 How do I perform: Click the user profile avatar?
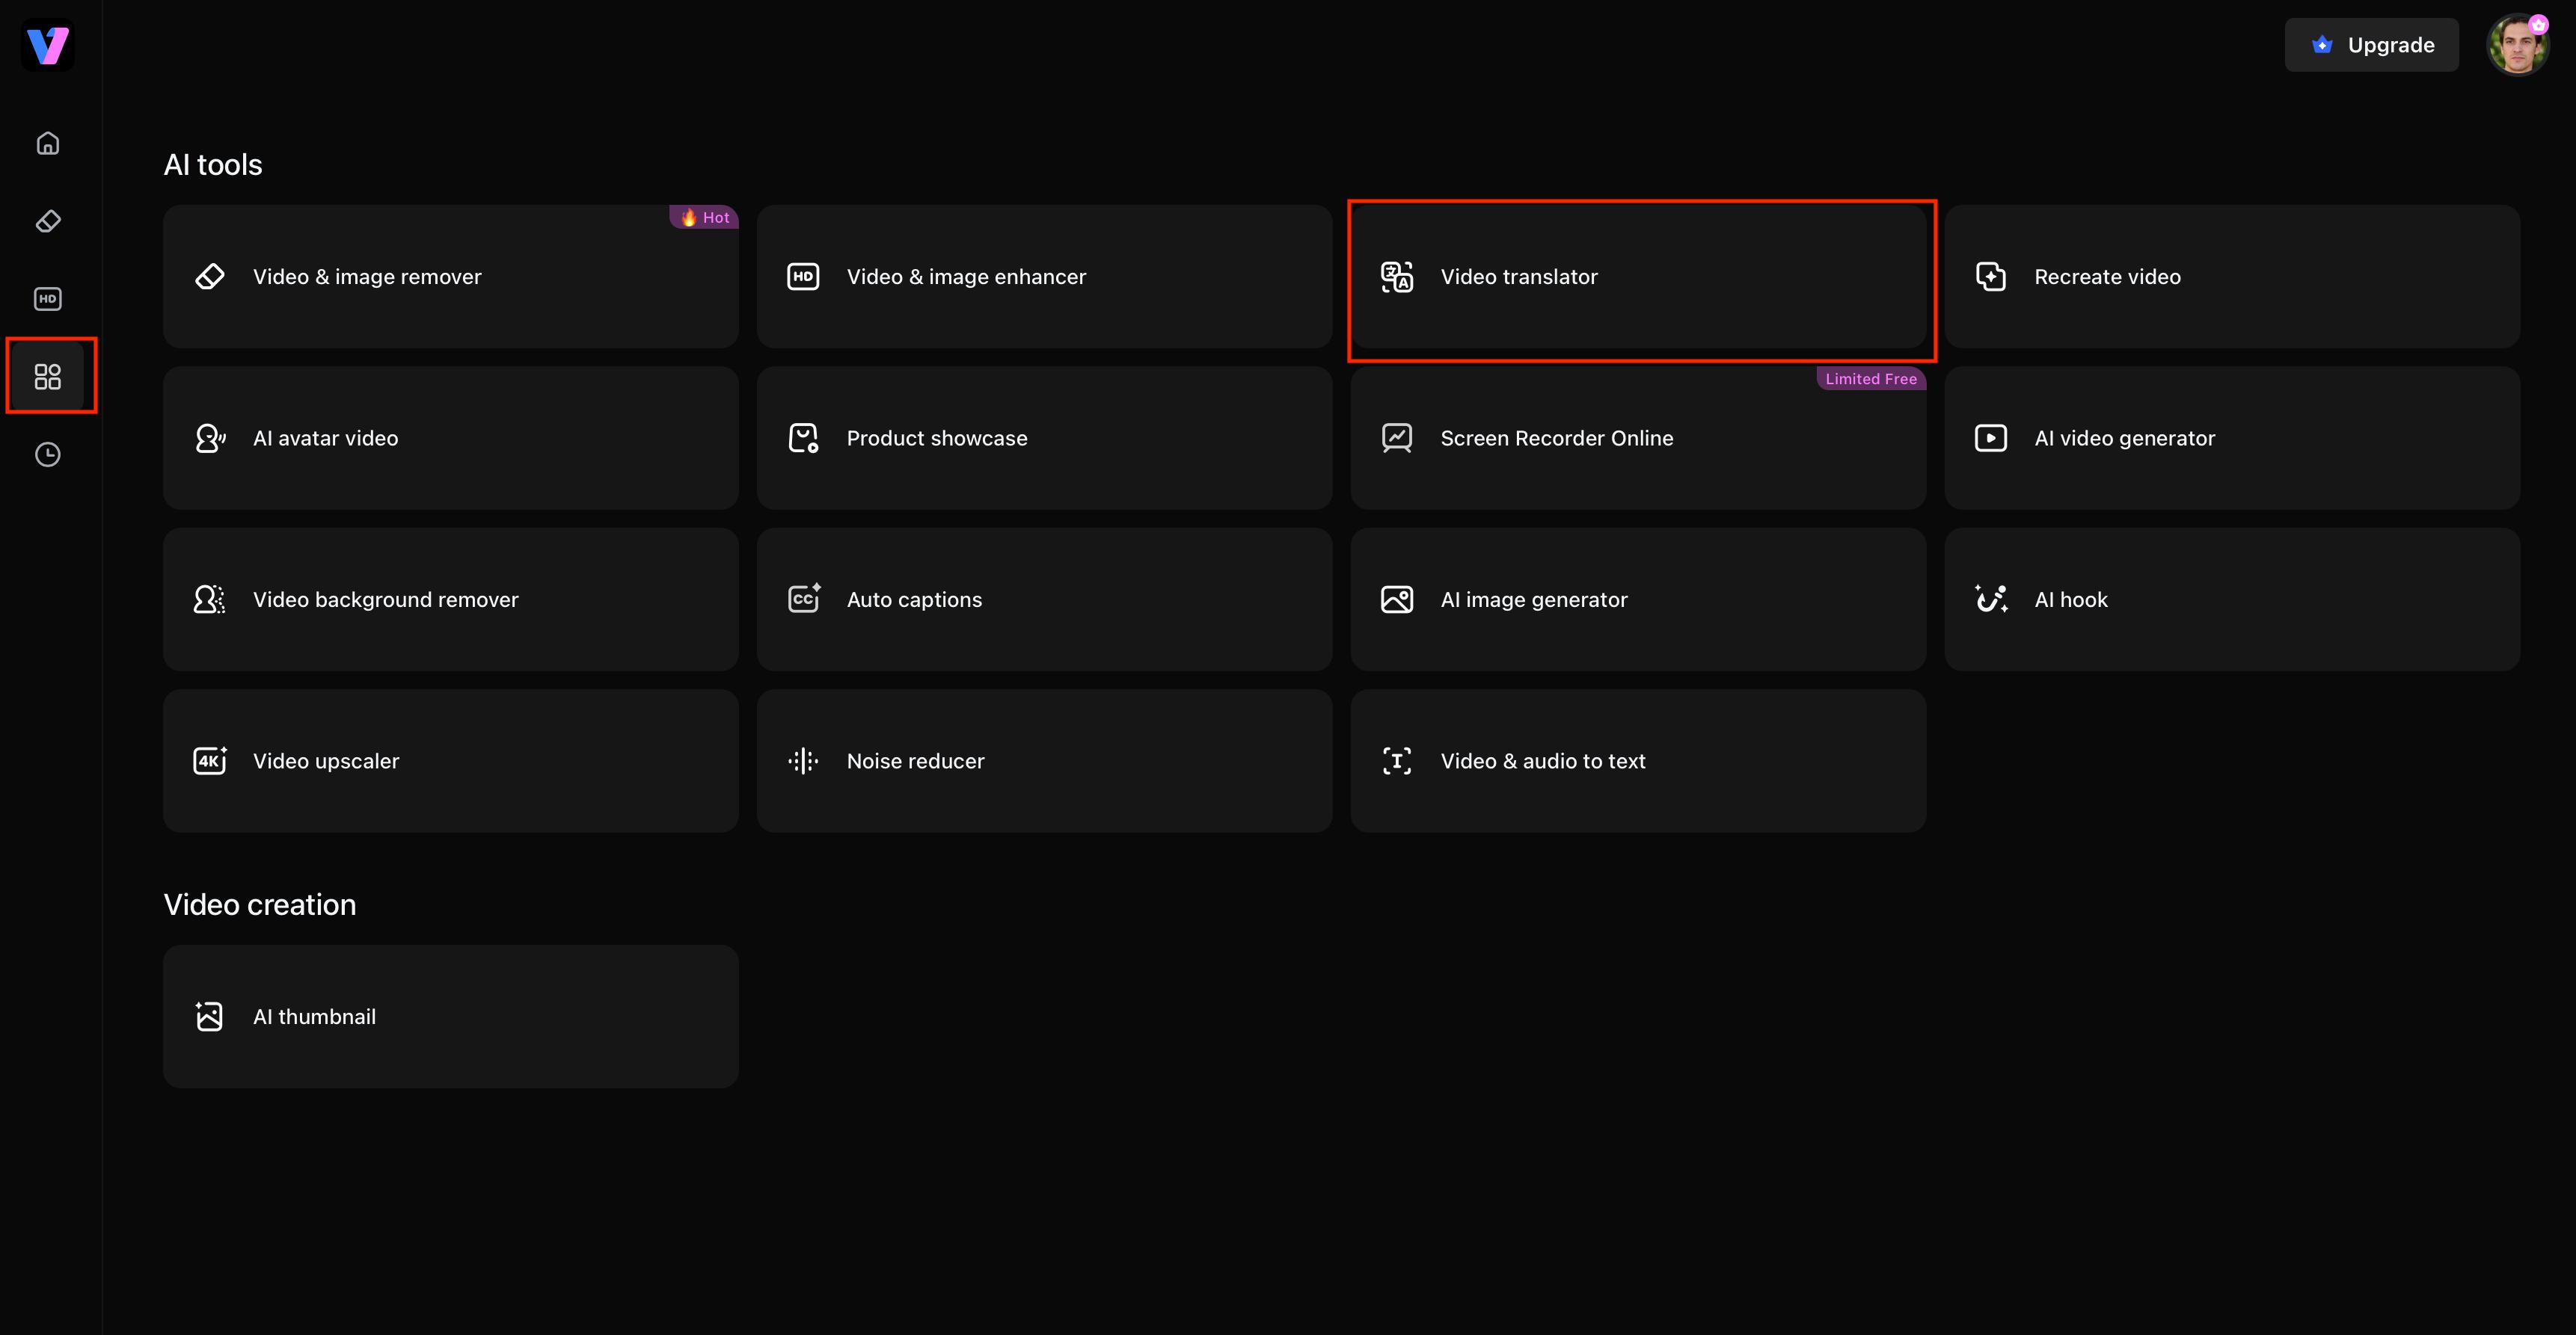click(x=2518, y=45)
